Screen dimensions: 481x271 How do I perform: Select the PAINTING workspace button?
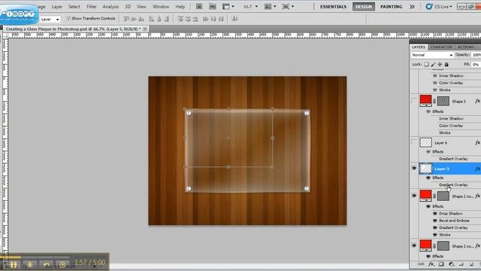[x=391, y=7]
